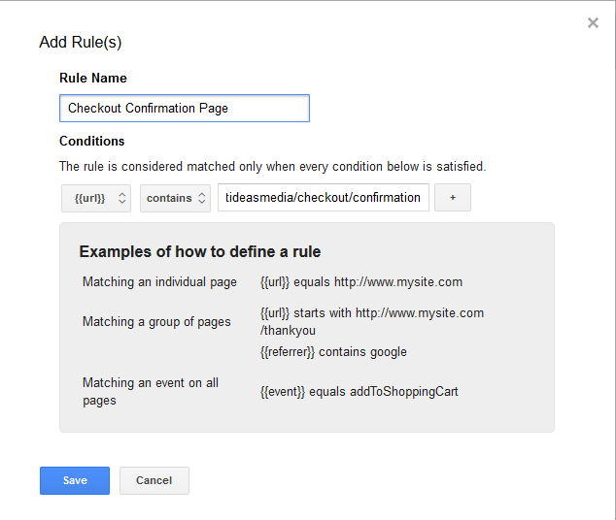This screenshot has height=520, width=616.
Task: Add another condition with plus button
Action: coord(453,197)
